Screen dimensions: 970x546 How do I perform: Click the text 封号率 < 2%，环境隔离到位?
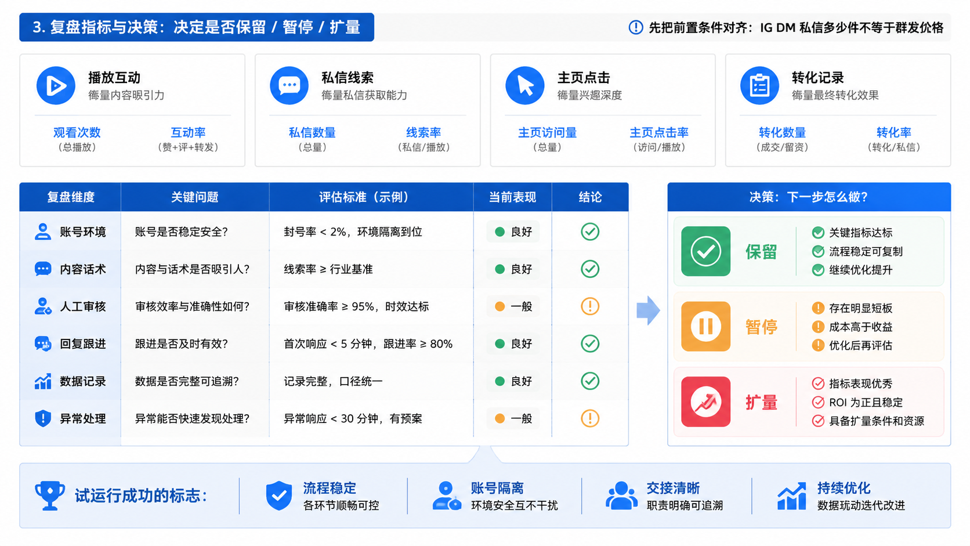click(353, 232)
